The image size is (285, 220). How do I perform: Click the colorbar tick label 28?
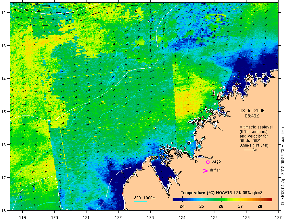coord(260,206)
